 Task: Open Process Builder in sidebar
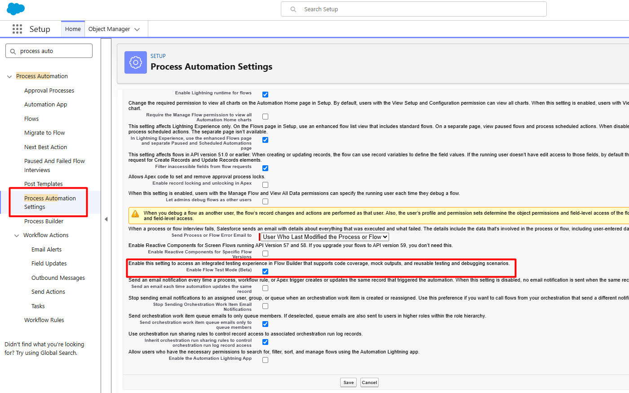[44, 221]
